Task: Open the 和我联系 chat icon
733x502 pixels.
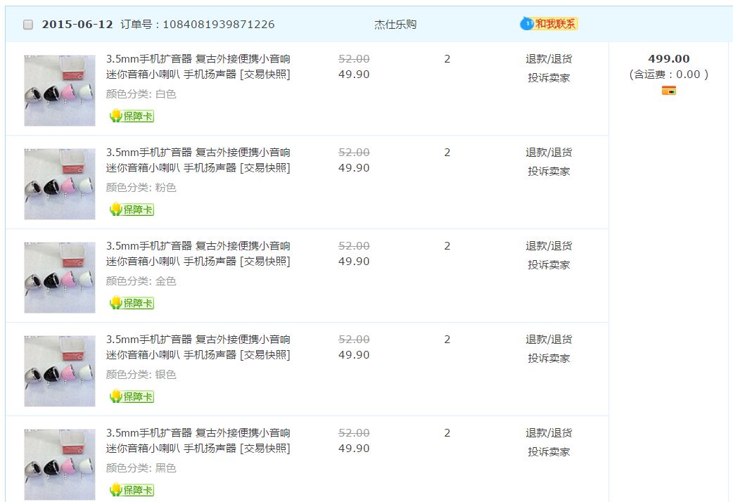Action: (x=549, y=23)
